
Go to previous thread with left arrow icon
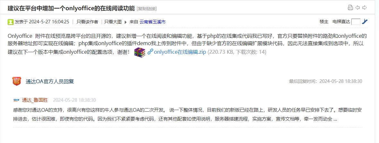coord(357,8)
